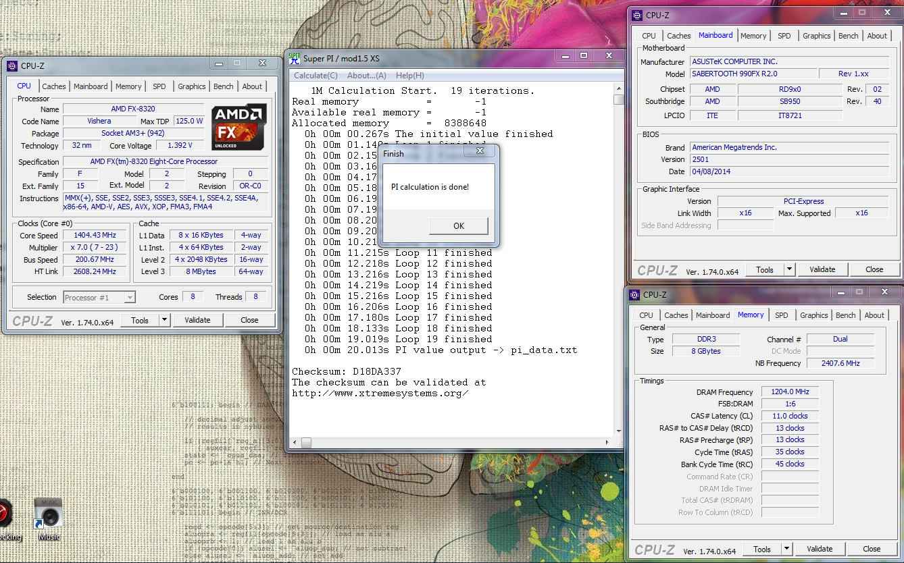The image size is (904, 563).
Task: Click the Checksum: D18DA337 line
Action: 346,371
